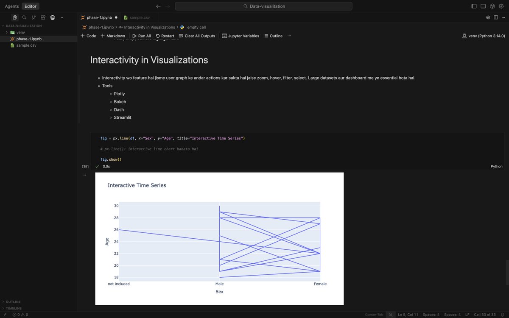Toggle the bottom panel layout icon
The height and width of the screenshot is (318, 509).
483,6
